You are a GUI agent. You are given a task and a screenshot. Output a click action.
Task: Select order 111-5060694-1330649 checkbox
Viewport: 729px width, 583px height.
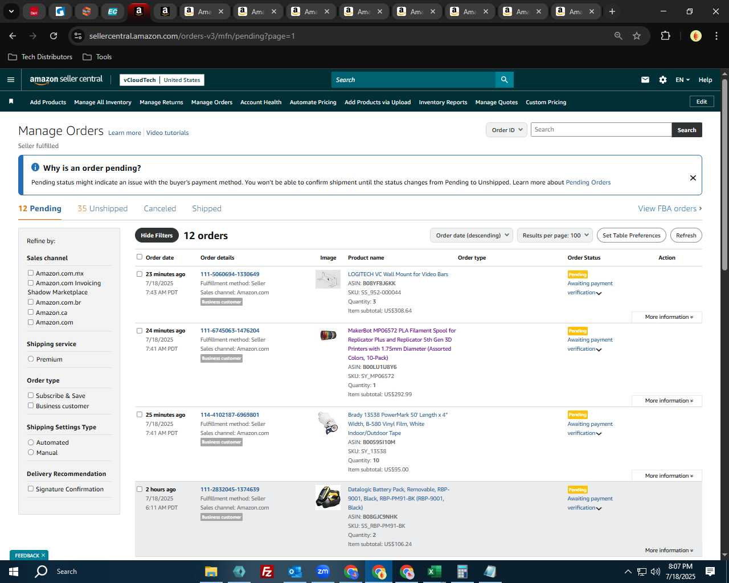coord(140,274)
